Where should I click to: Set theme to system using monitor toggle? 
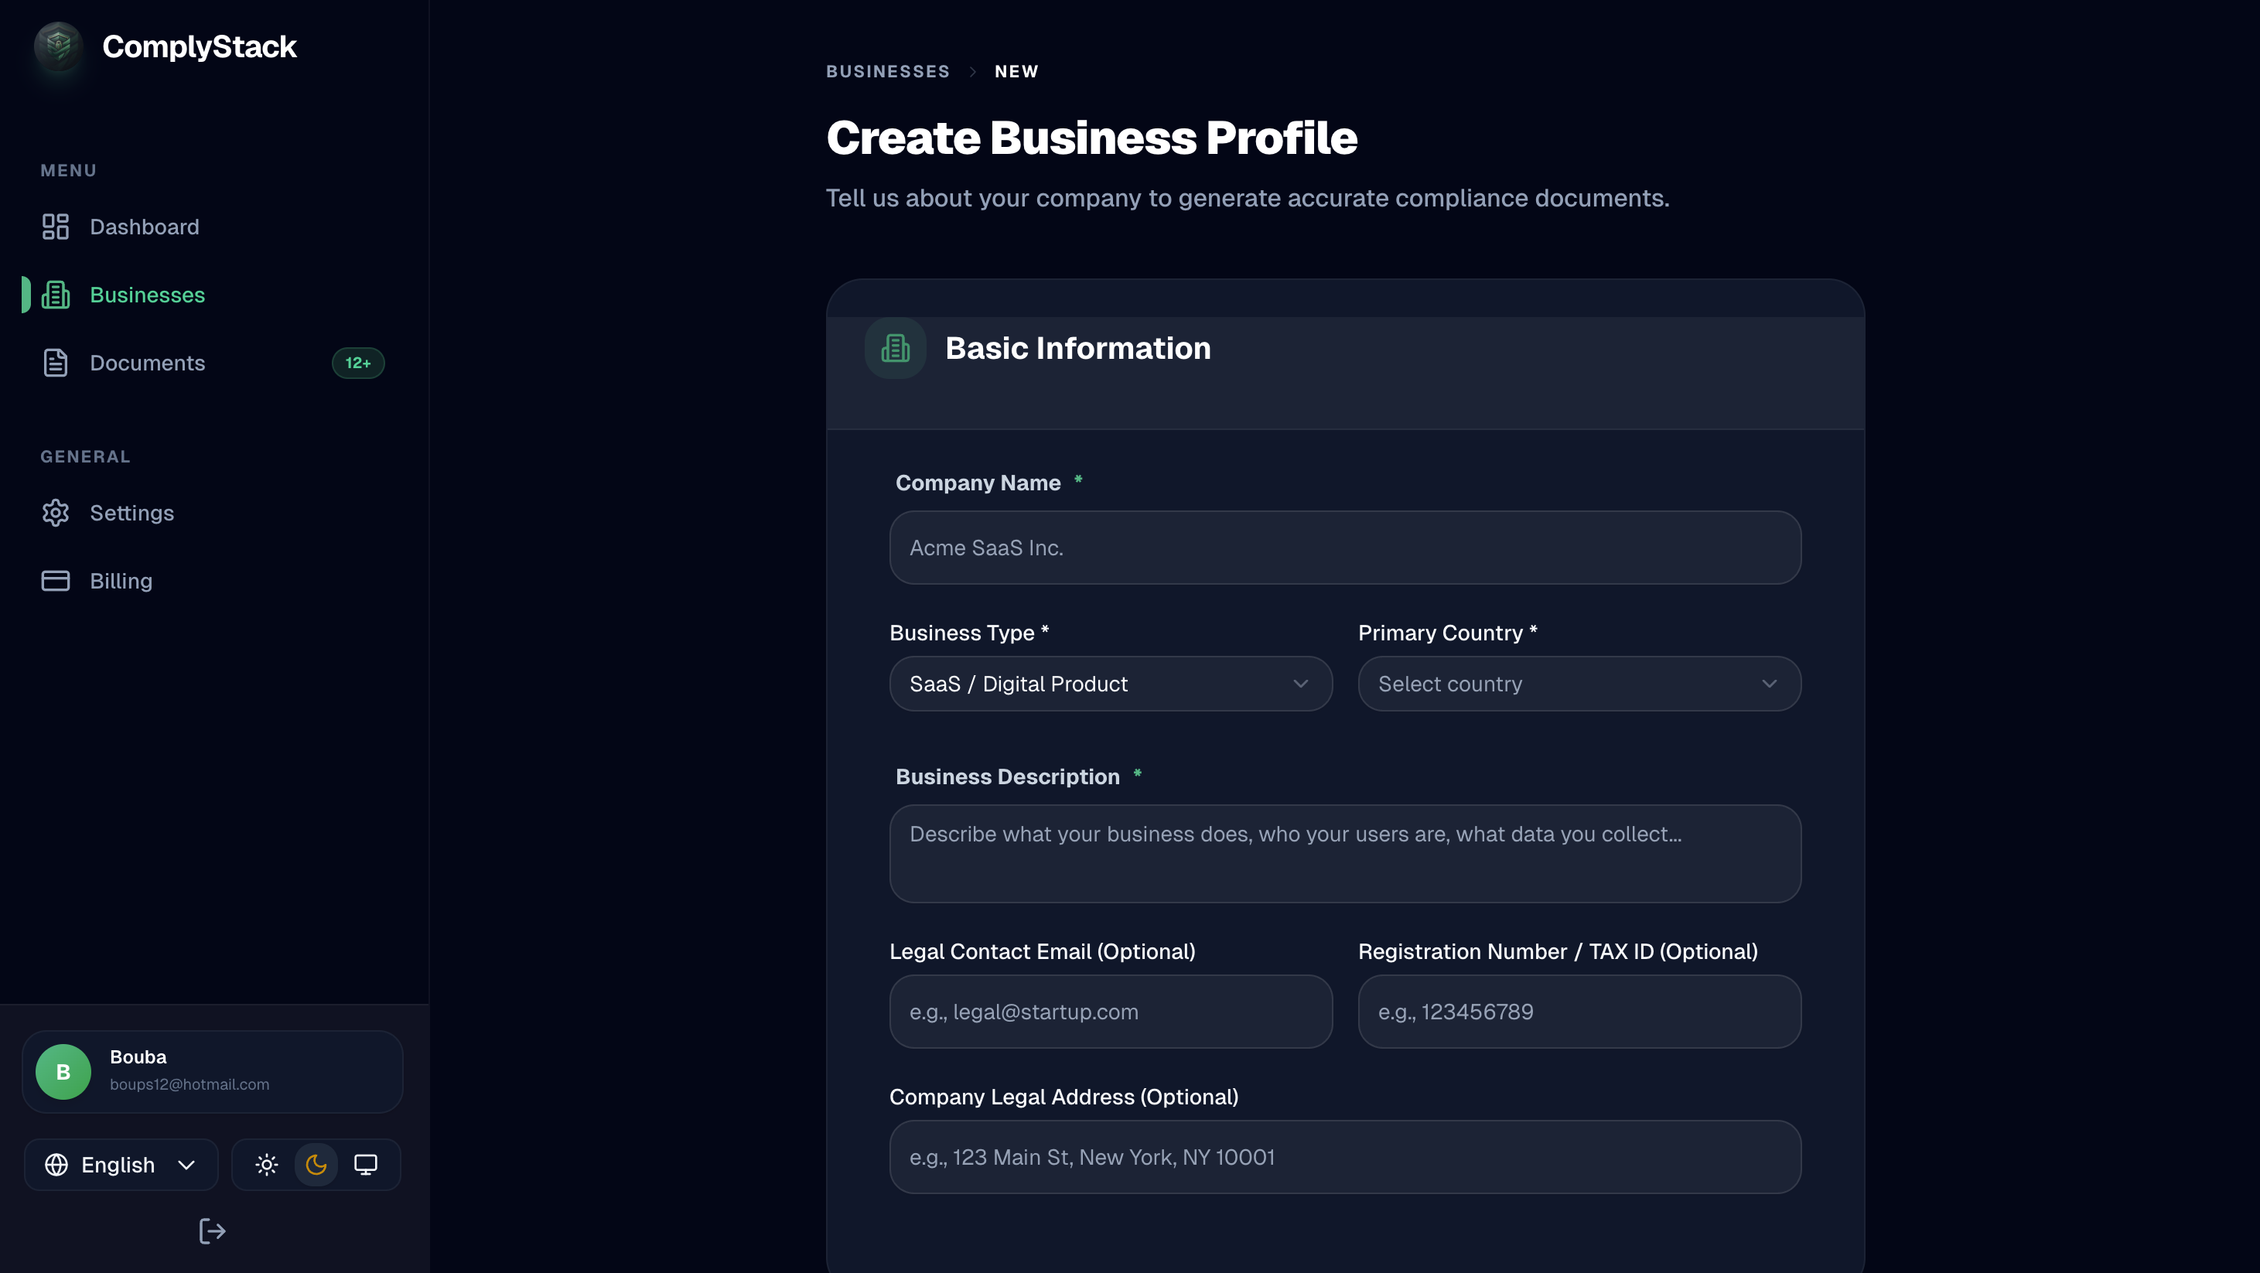366,1164
